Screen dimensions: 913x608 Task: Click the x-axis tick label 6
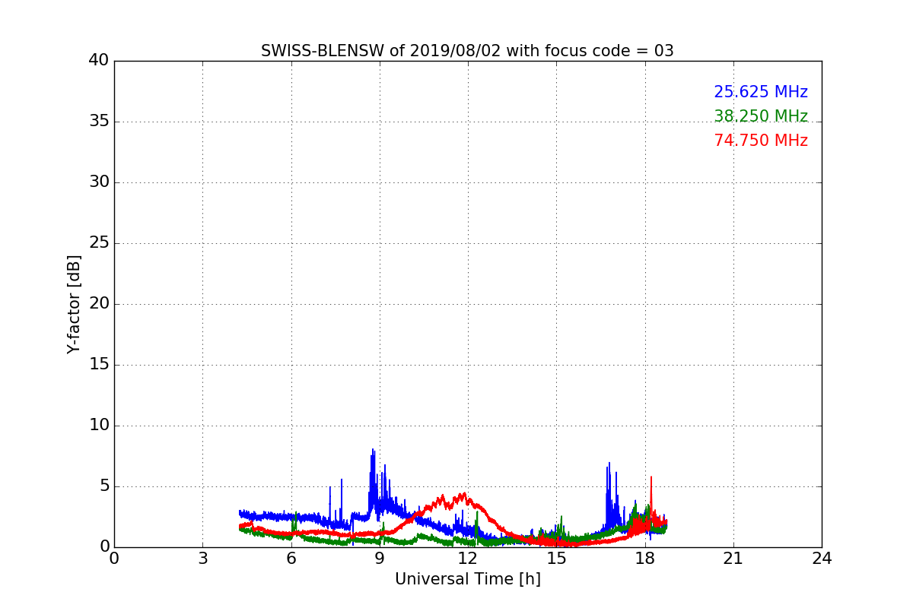pyautogui.click(x=291, y=558)
